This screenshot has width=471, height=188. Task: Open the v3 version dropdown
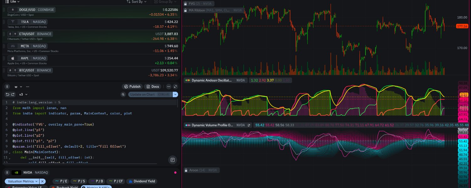(x=23, y=94)
